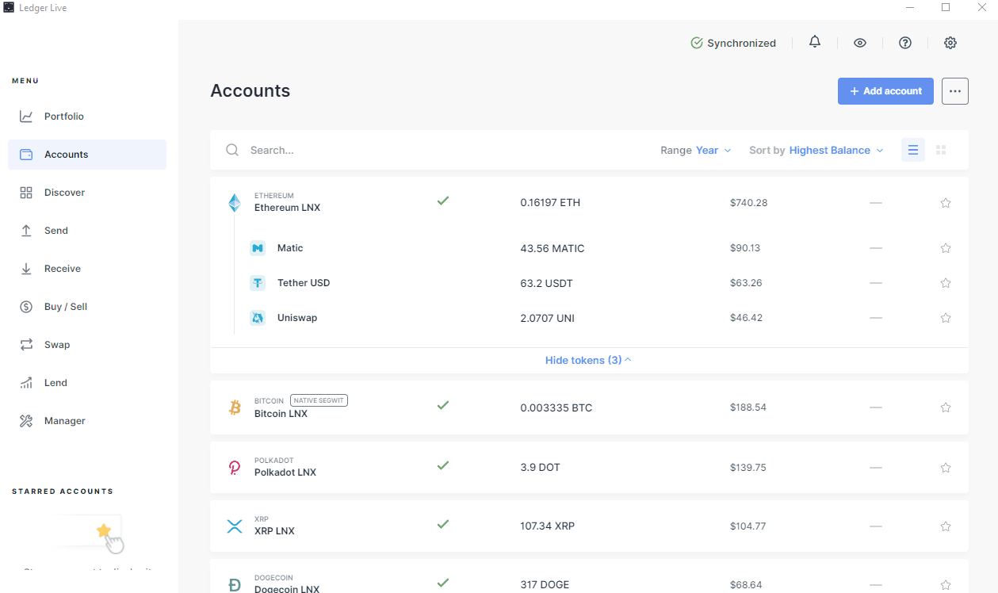Image resolution: width=998 pixels, height=593 pixels.
Task: Click the 43.56 MATIC balance
Action: click(x=553, y=249)
